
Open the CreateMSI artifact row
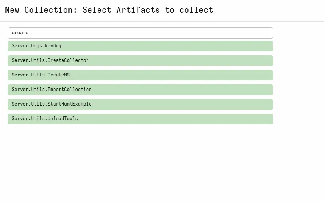tap(140, 75)
